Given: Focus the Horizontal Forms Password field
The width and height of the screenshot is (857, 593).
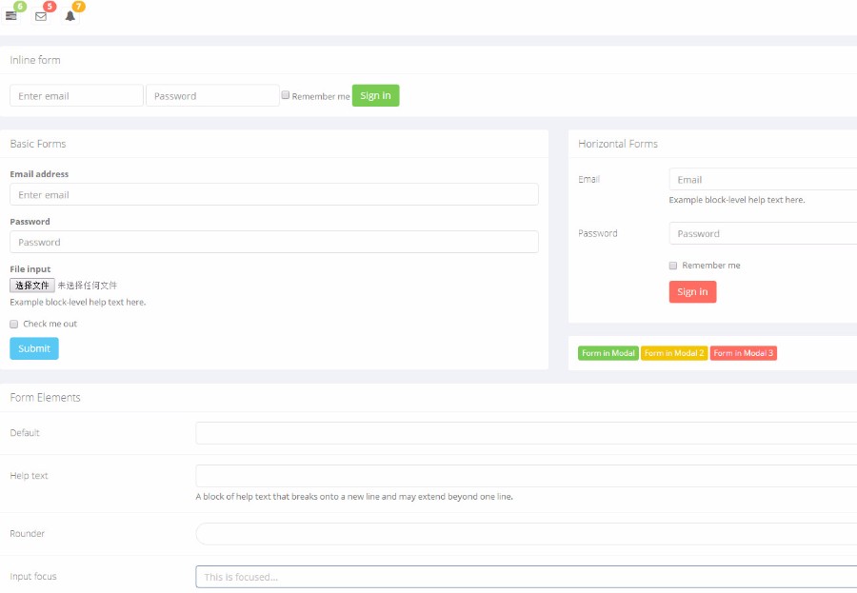Looking at the screenshot, I should [763, 233].
